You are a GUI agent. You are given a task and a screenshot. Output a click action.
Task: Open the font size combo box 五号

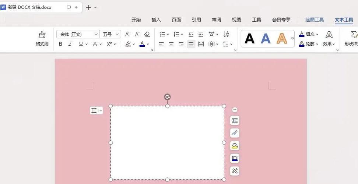(x=110, y=35)
